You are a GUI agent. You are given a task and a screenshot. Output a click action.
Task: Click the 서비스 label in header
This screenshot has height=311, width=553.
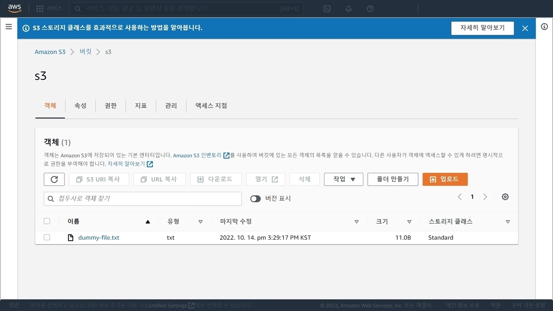55,9
